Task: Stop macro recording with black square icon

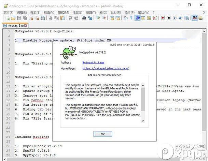Action: (169, 18)
